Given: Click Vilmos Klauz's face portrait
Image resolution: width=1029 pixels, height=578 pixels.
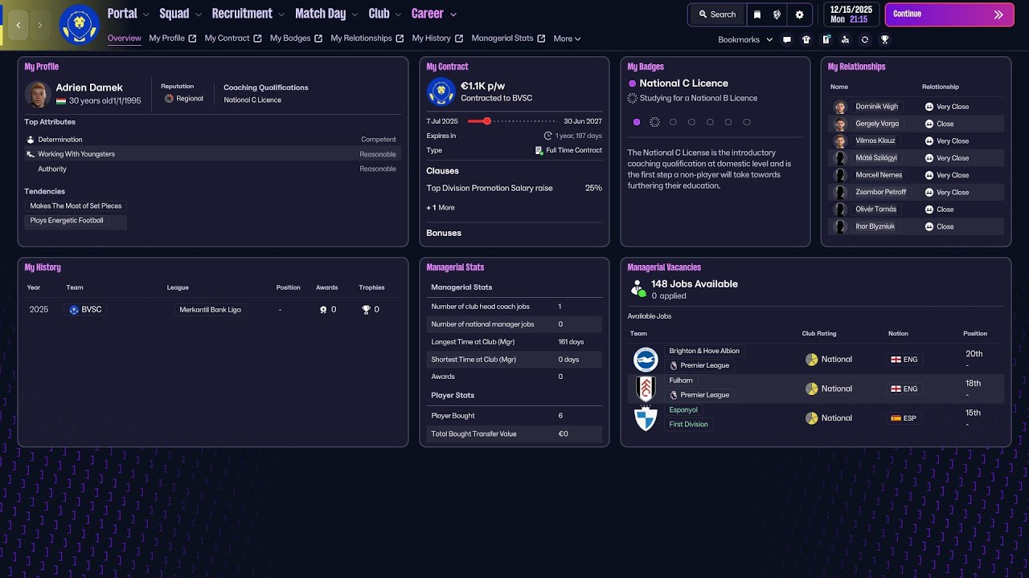Looking at the screenshot, I should click(x=840, y=141).
